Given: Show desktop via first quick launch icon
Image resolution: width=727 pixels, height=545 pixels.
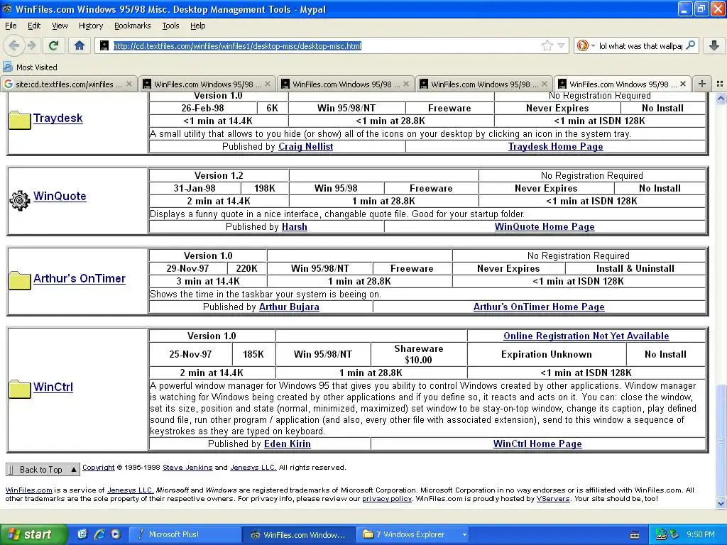Looking at the screenshot, I should coord(82,534).
